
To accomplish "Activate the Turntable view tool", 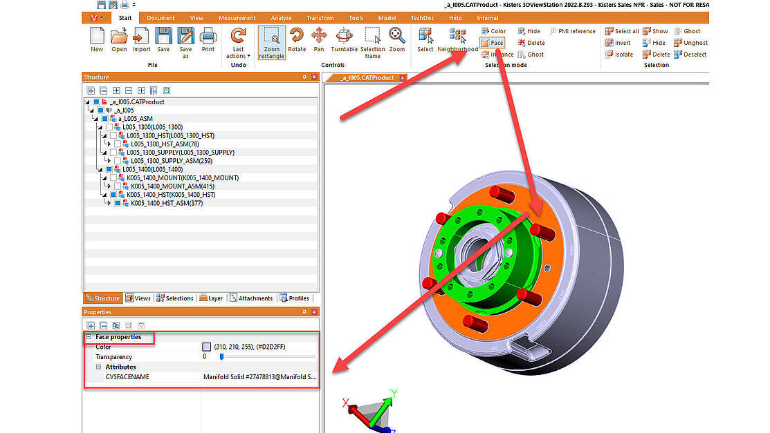I will point(344,40).
